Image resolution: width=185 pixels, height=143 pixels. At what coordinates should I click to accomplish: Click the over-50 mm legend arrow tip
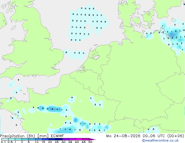[92, 139]
